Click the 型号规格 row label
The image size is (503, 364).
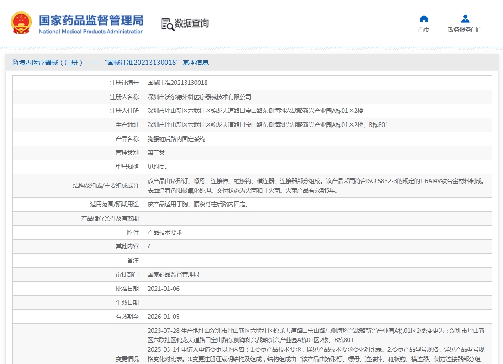127,167
